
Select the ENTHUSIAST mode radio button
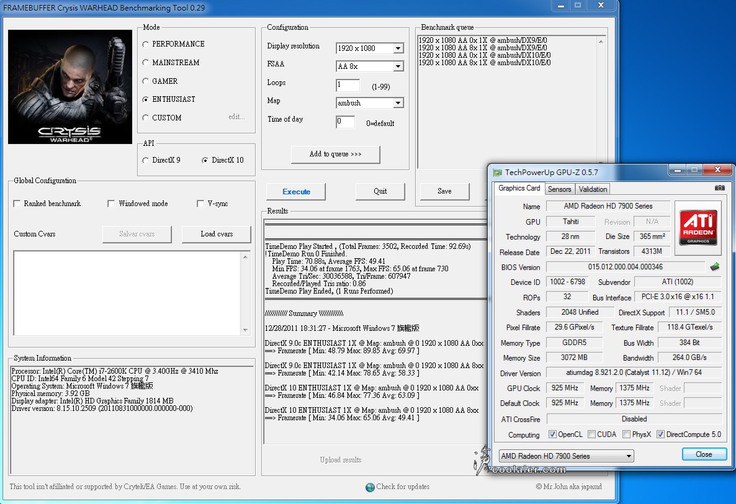(145, 99)
